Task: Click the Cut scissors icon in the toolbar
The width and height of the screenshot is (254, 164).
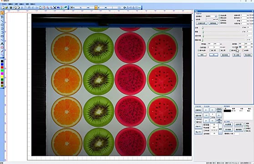Action: [x=22, y=7]
